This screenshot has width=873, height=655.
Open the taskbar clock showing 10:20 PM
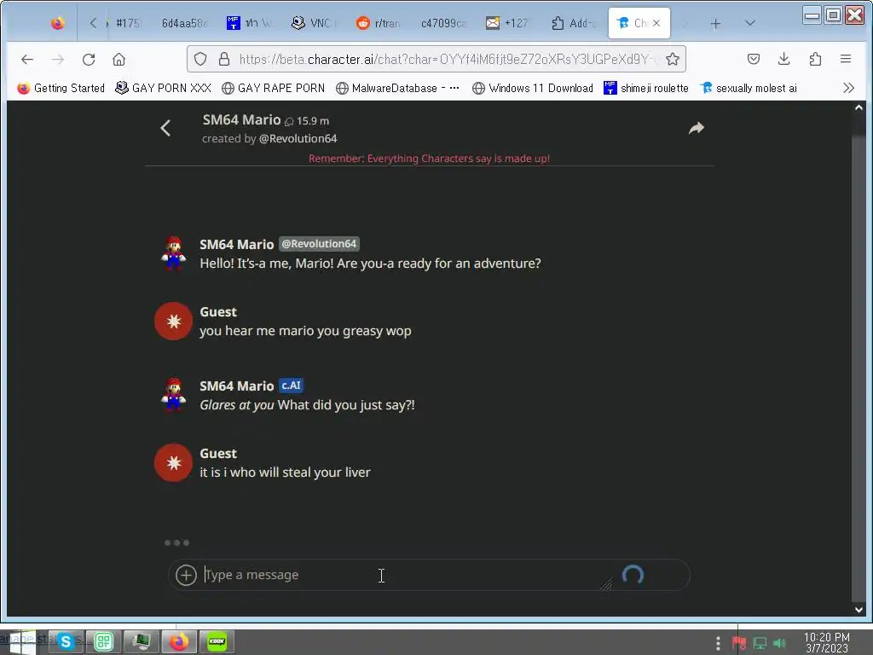(x=827, y=643)
